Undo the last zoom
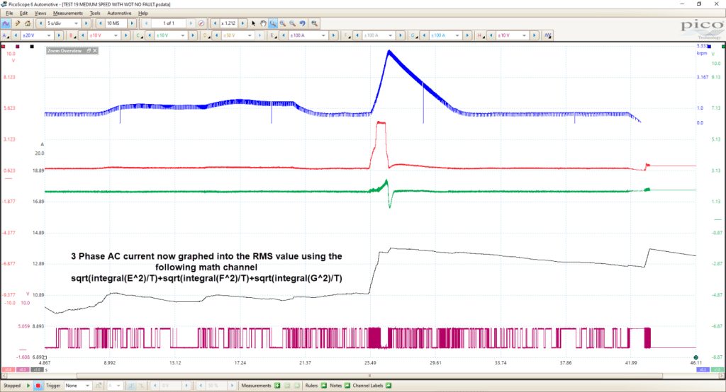This screenshot has width=726, height=392. (302, 23)
